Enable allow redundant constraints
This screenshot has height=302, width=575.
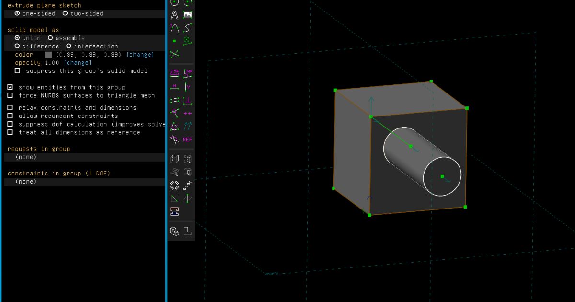point(63,116)
